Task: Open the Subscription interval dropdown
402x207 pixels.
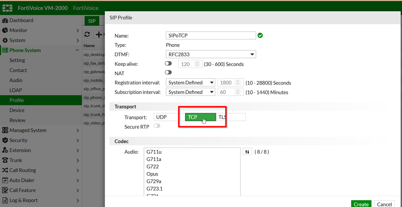Action: (190, 92)
